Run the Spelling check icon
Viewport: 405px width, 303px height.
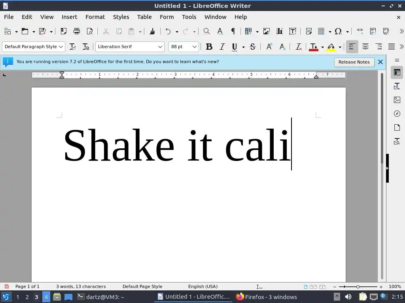click(220, 31)
